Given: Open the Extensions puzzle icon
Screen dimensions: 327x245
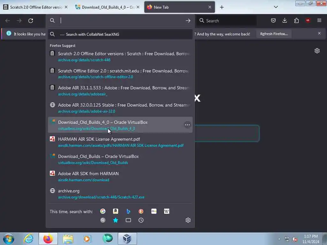Looking at the screenshot, I should [x=296, y=20].
